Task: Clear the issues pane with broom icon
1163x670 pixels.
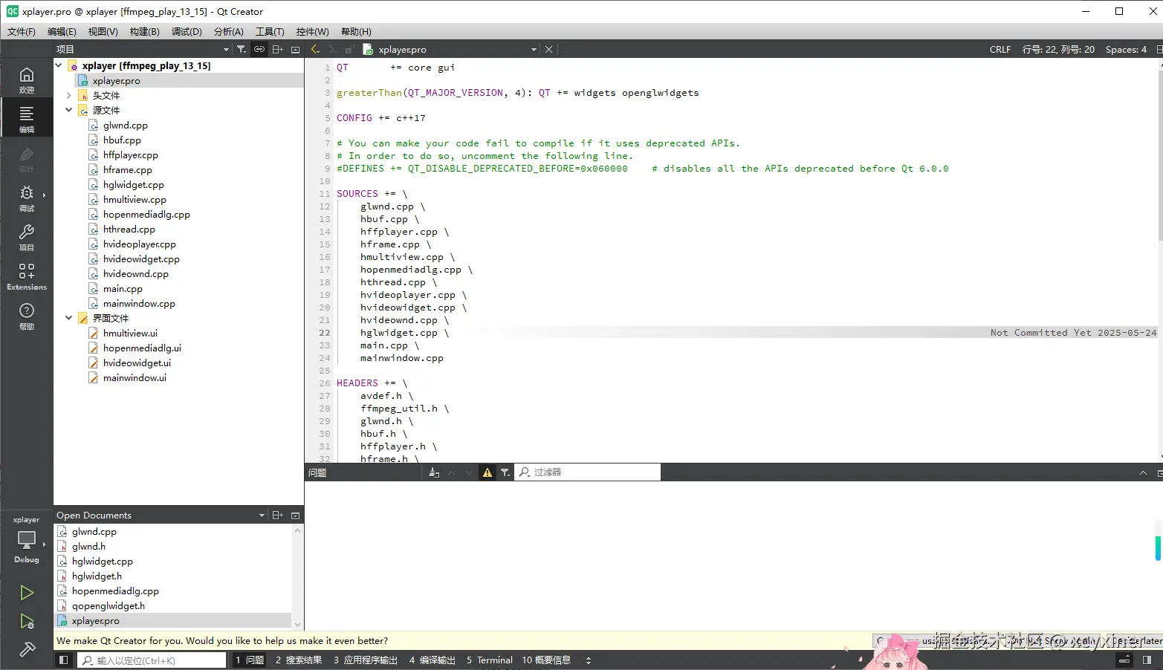Action: [434, 472]
